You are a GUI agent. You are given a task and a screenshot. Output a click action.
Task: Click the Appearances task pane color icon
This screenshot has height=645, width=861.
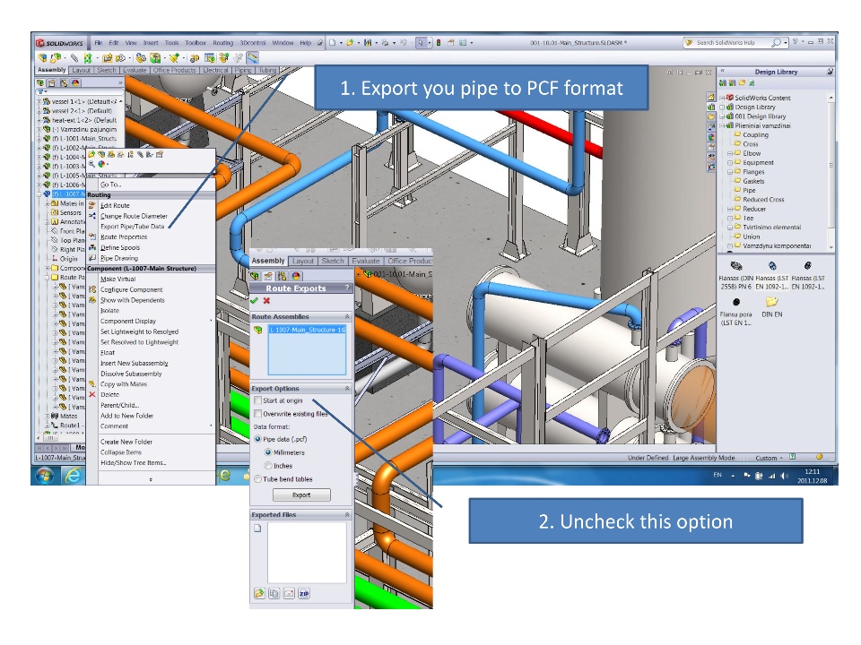click(711, 136)
